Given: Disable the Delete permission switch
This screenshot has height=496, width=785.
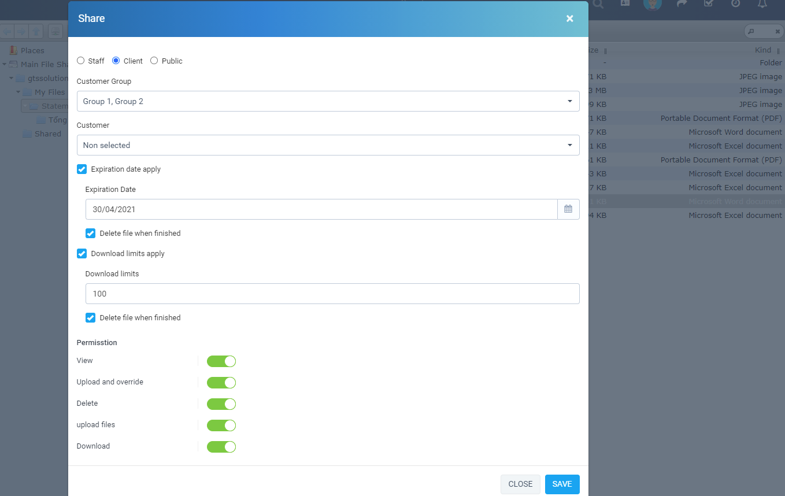Looking at the screenshot, I should coord(221,404).
